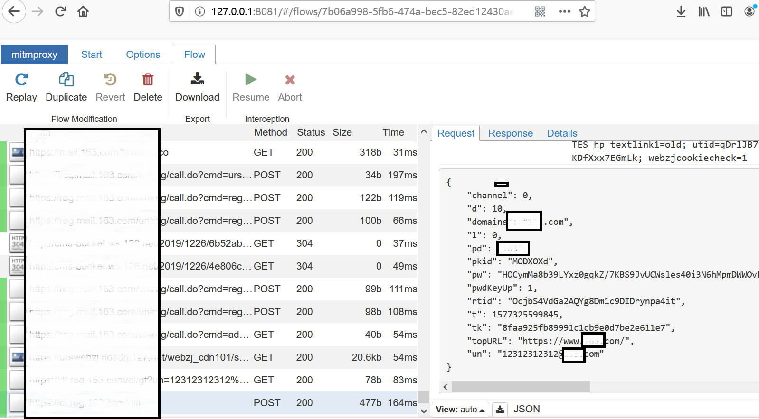Sort flows by the Method column header
Viewport: 759px width, 419px height.
tap(271, 132)
